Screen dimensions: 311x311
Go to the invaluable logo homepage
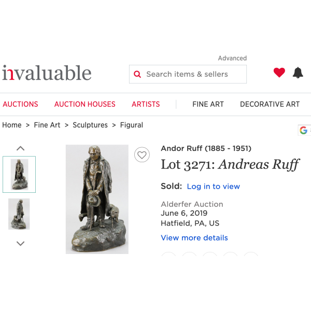[47, 73]
